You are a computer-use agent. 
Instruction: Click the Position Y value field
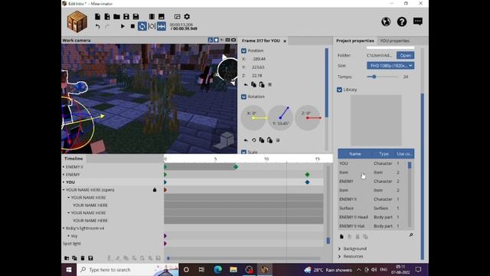pos(258,67)
